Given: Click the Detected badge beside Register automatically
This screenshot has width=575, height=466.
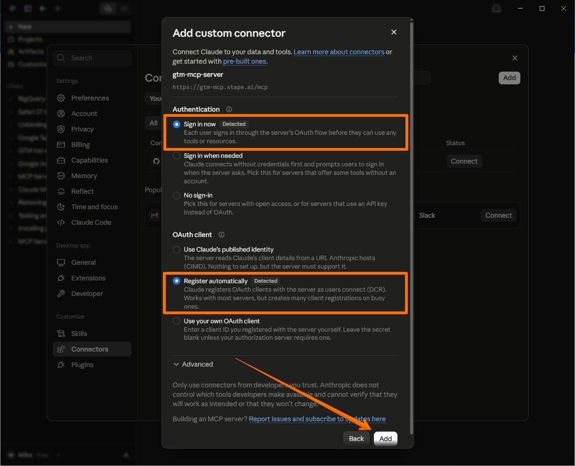Looking at the screenshot, I should point(266,281).
